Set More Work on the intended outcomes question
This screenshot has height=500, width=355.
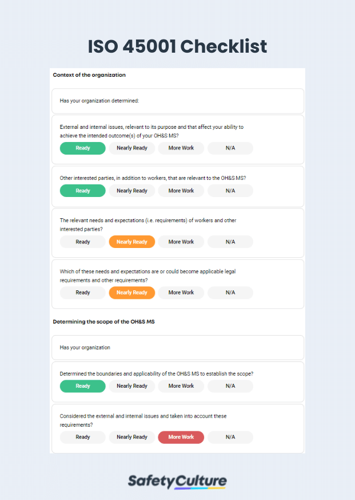(181, 148)
